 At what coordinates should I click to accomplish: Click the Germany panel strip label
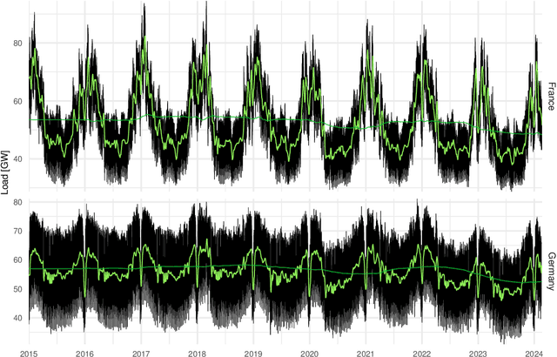click(x=551, y=272)
